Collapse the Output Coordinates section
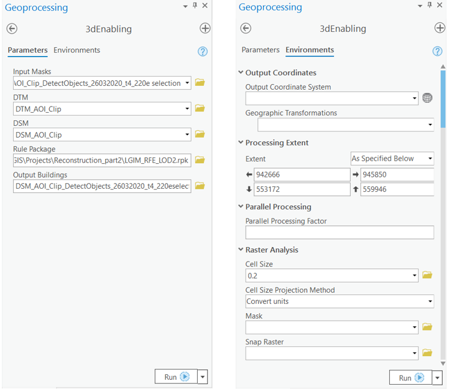 point(241,73)
